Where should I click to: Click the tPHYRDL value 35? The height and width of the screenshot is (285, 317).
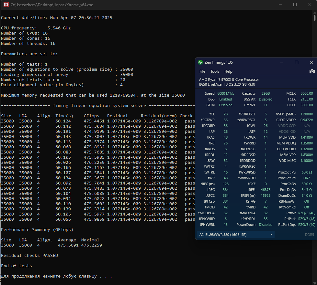266,219
